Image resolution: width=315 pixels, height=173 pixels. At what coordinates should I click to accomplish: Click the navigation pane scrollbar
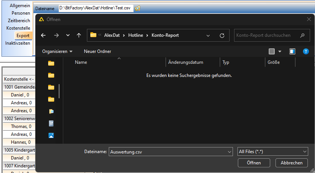point(59,90)
